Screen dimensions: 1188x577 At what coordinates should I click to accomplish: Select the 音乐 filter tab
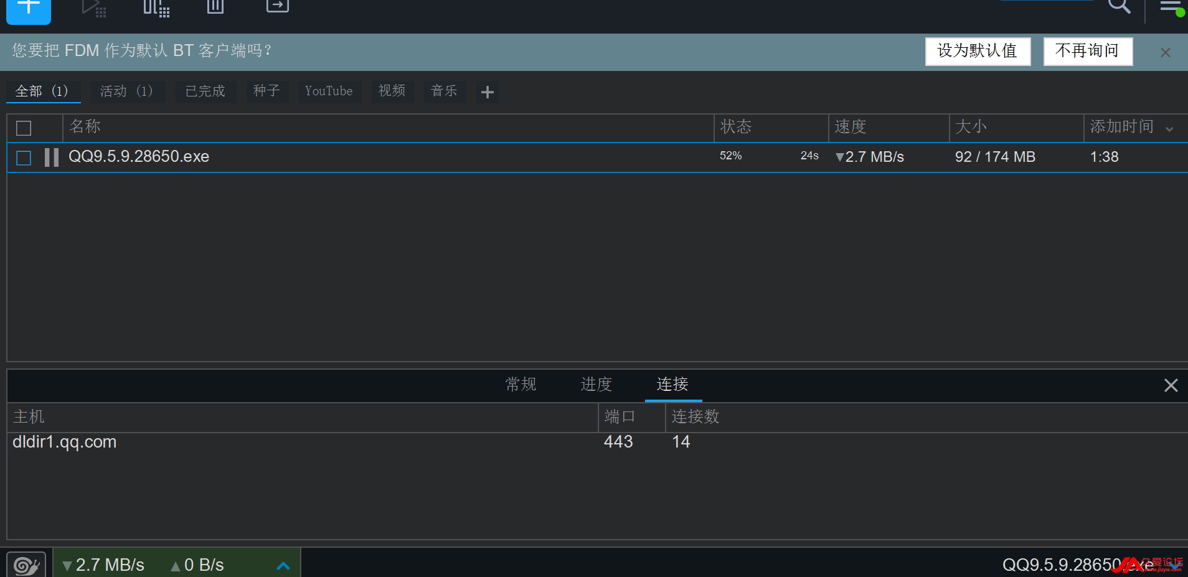(x=445, y=91)
